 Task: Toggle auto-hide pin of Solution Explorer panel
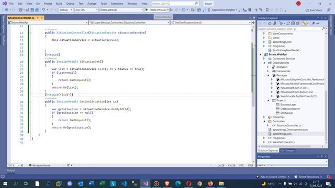click(x=321, y=18)
